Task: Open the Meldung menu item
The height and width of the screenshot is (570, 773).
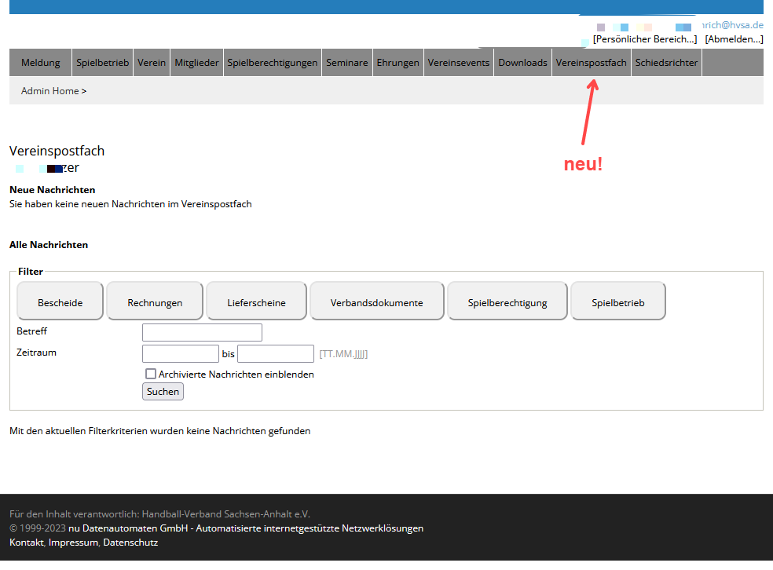Action: click(x=40, y=63)
